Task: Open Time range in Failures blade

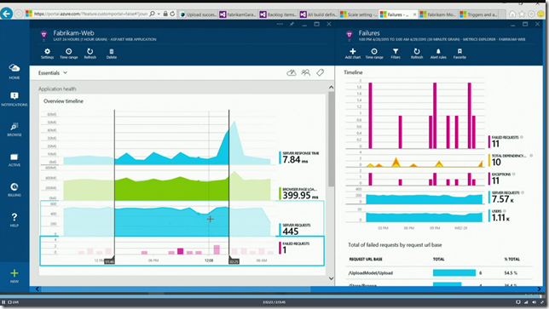Action: pyautogui.click(x=374, y=54)
